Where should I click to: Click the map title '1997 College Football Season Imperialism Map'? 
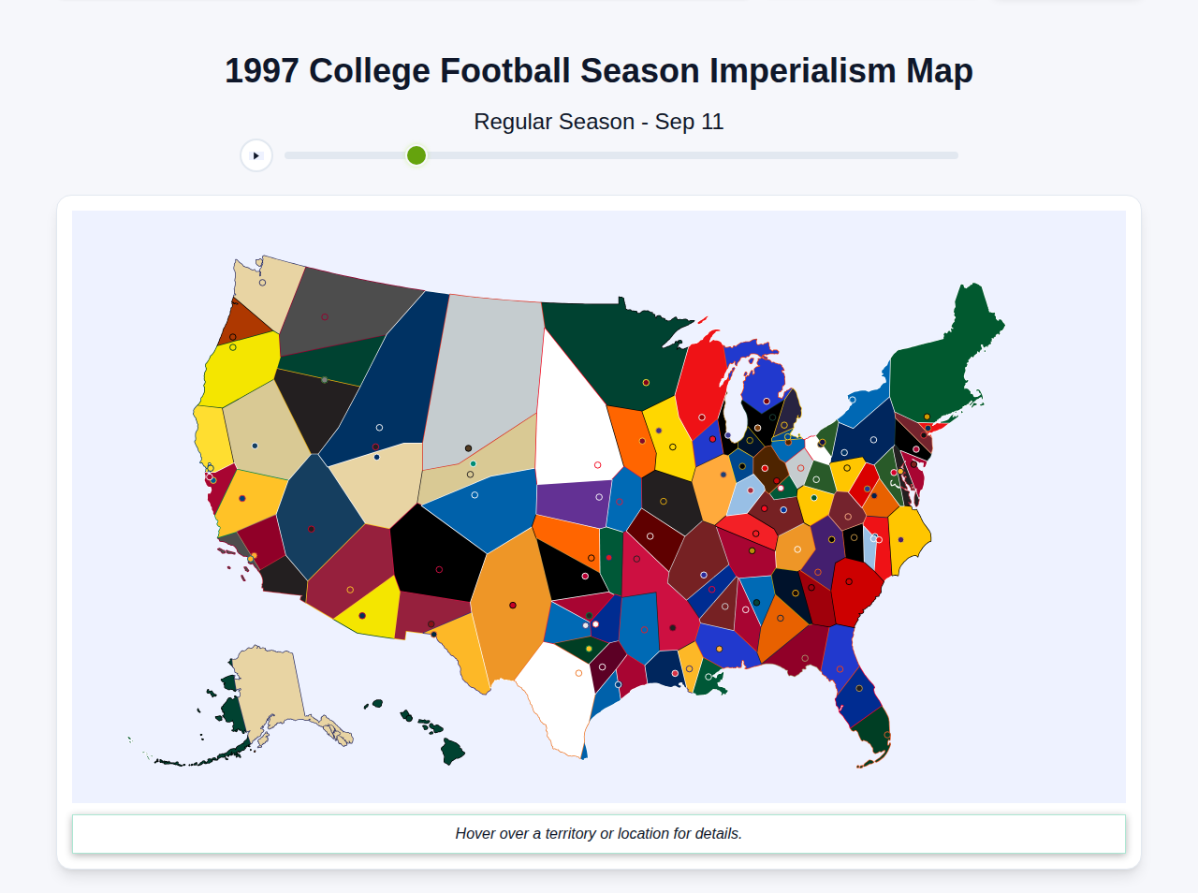tap(598, 69)
